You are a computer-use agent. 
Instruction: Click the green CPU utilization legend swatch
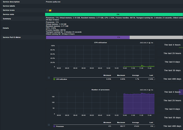[54, 79]
